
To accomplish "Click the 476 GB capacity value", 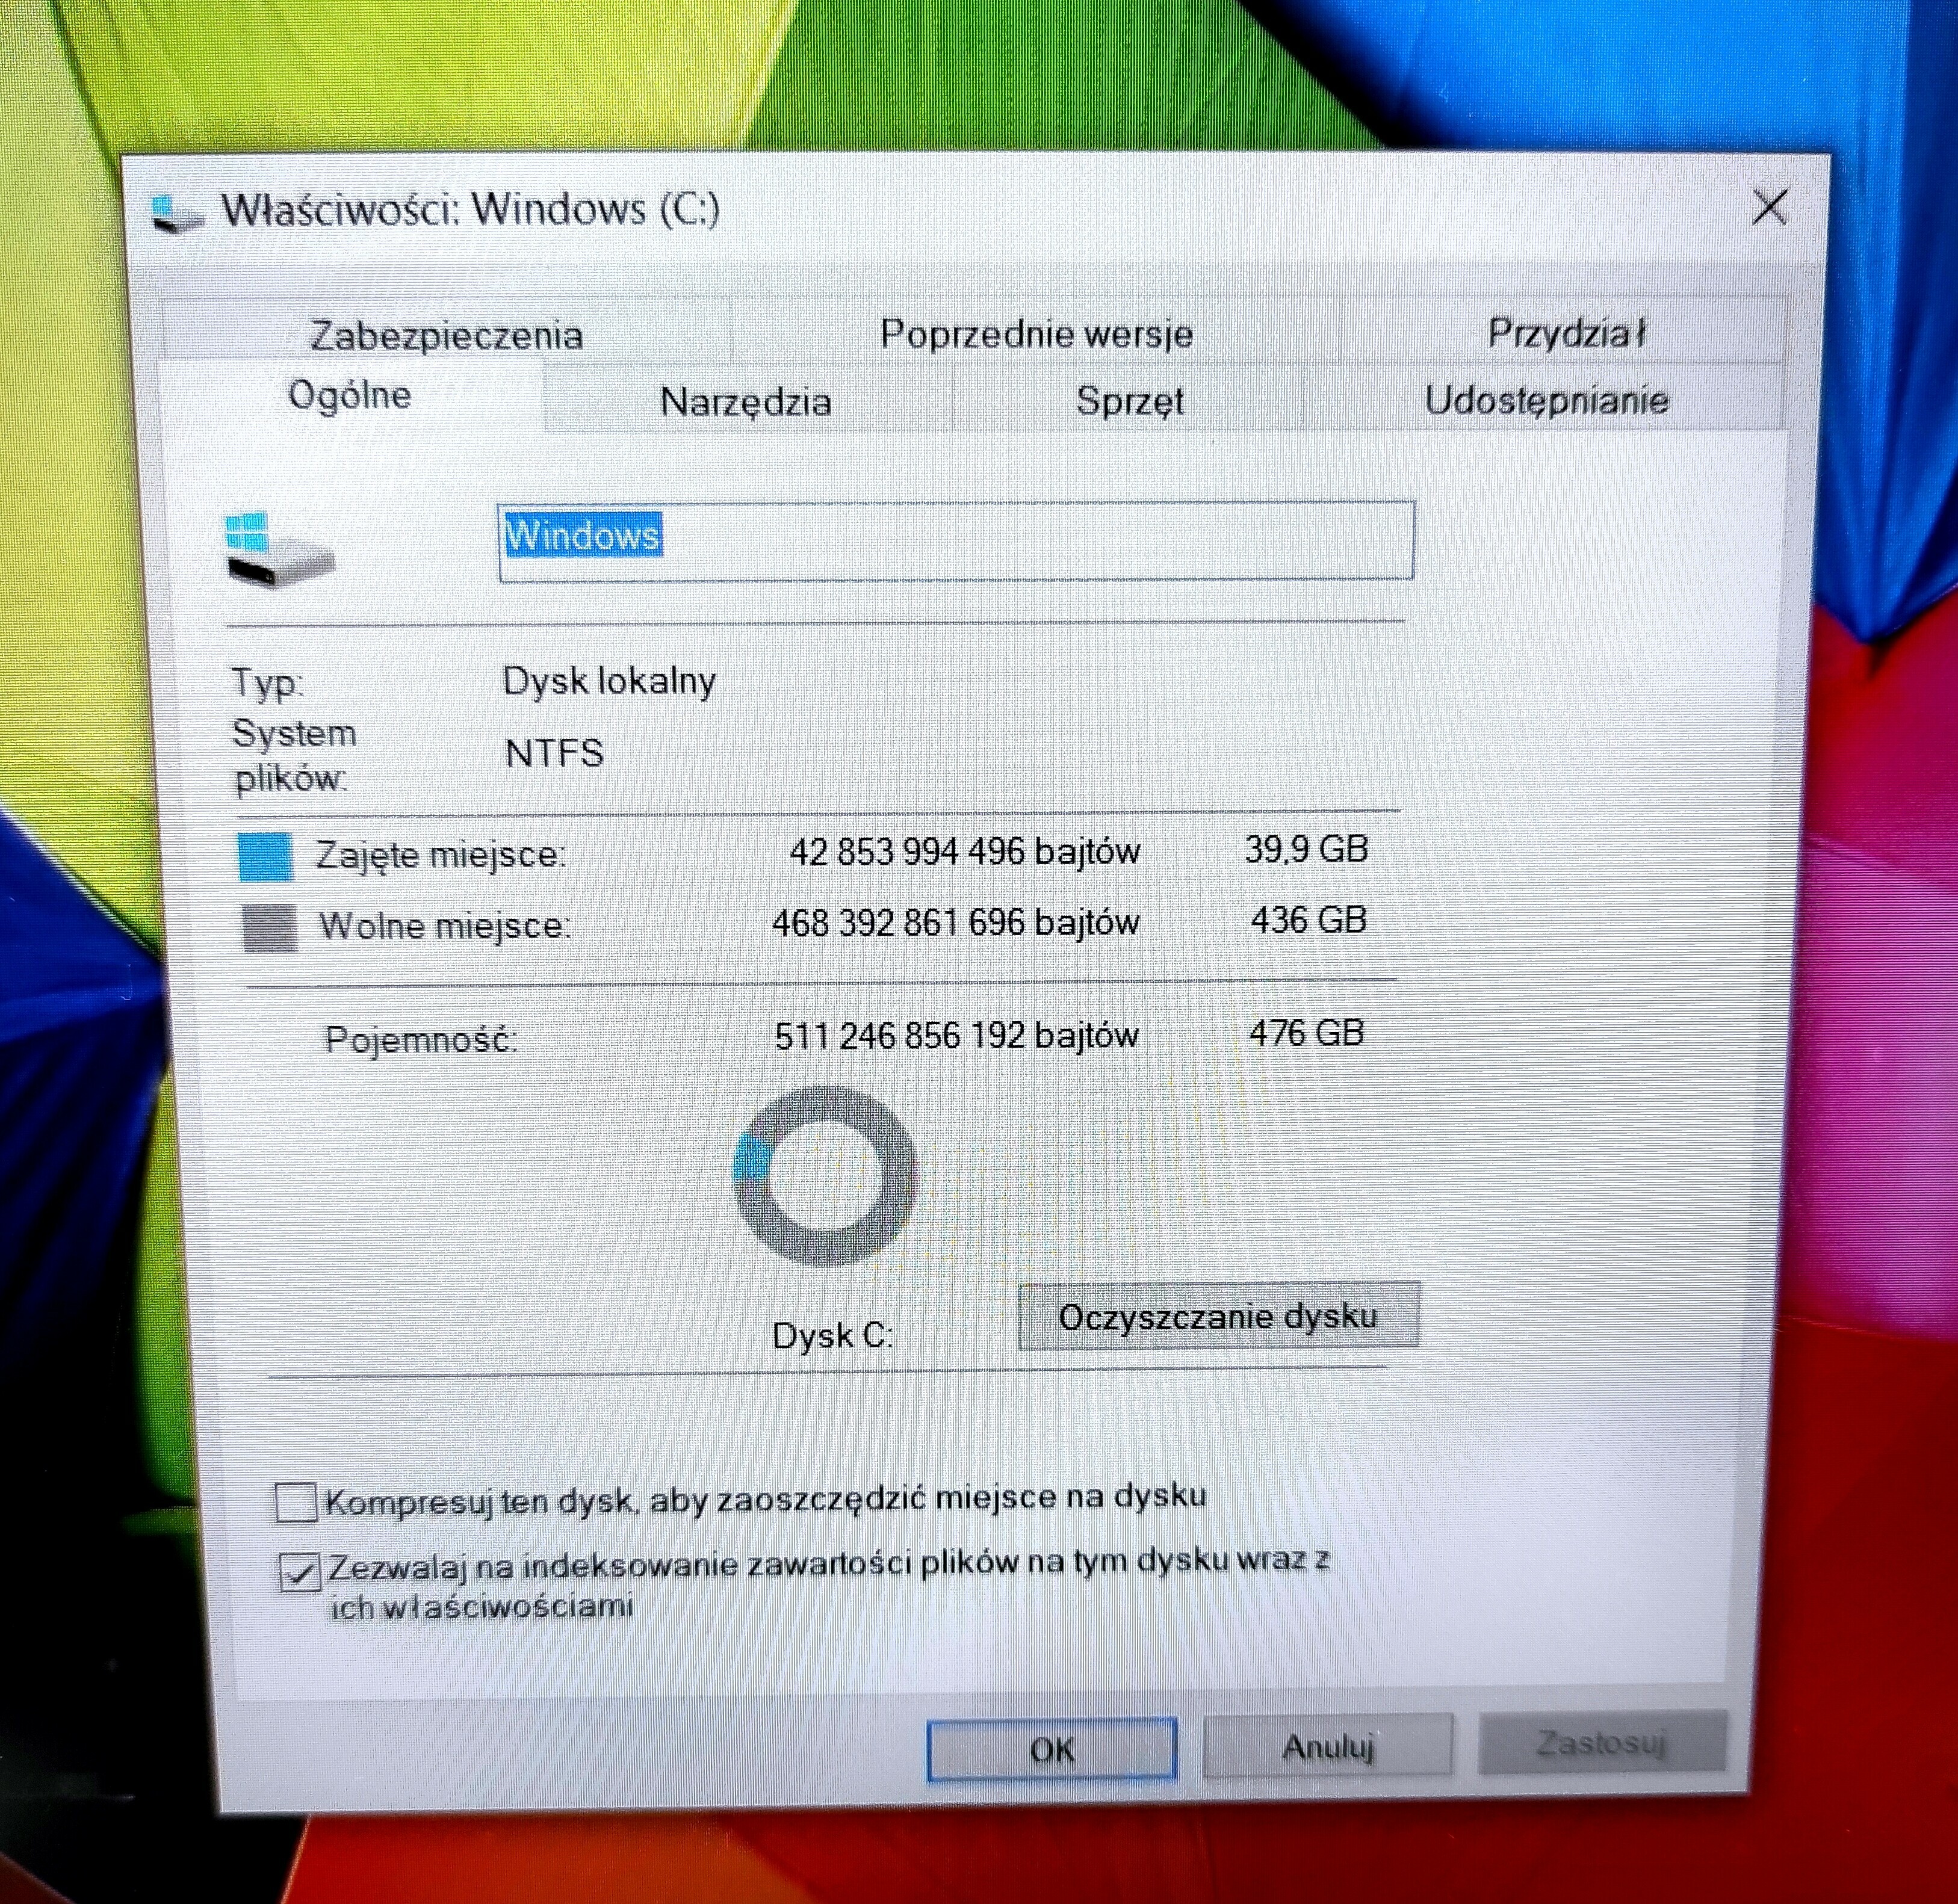I will pyautogui.click(x=1306, y=1032).
